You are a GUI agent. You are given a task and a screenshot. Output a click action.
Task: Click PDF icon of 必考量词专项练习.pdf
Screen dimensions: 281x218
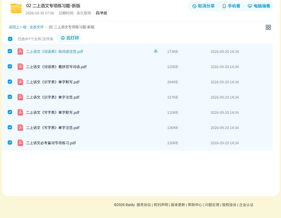tap(20, 143)
